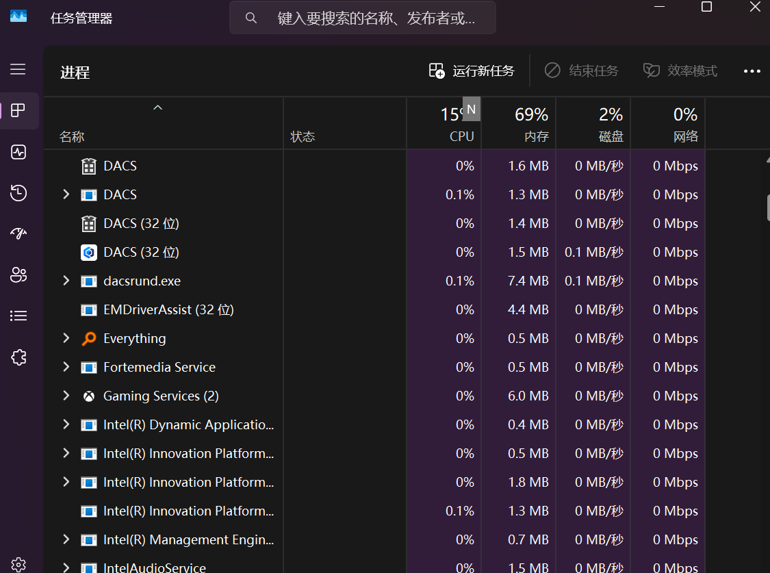Click the Fortemedia Service process icon
Screen dimensions: 770x573
click(x=89, y=367)
